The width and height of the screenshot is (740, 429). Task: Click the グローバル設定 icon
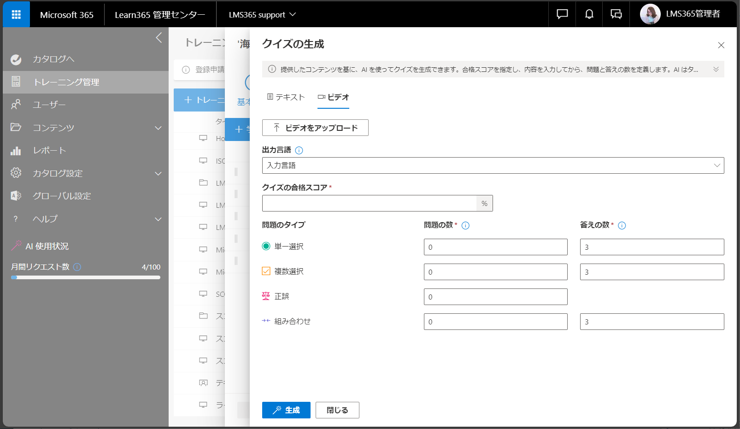16,196
